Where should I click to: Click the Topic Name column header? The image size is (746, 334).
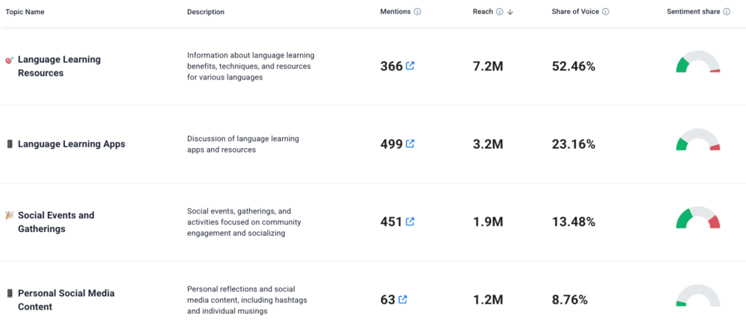click(25, 12)
